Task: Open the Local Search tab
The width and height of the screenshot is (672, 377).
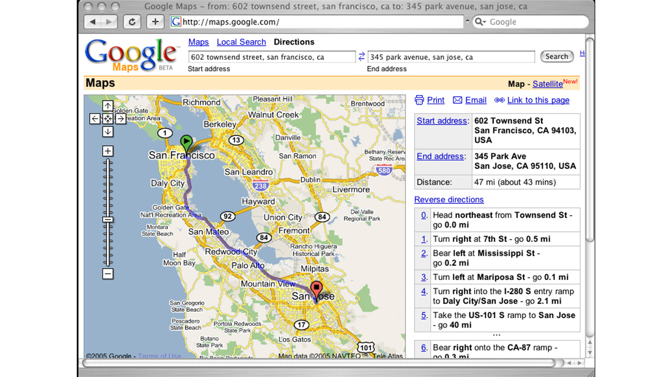Action: pyautogui.click(x=241, y=42)
